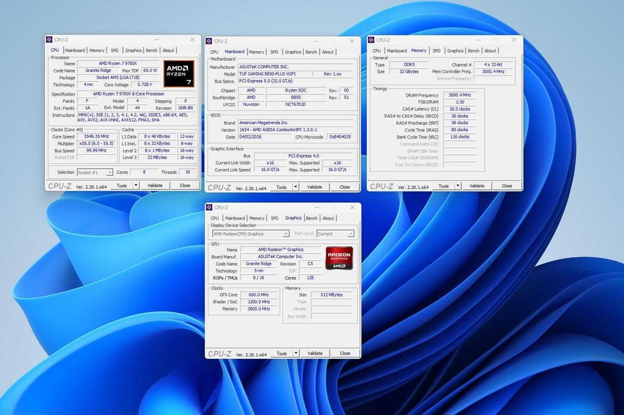Click Validate in the Graphics window

click(x=314, y=353)
